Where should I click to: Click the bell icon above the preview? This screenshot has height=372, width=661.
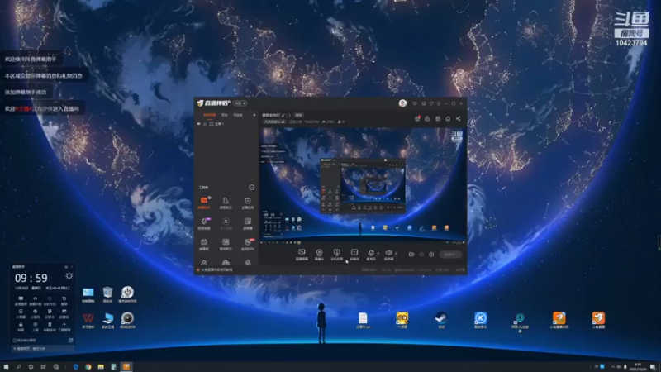pos(448,118)
